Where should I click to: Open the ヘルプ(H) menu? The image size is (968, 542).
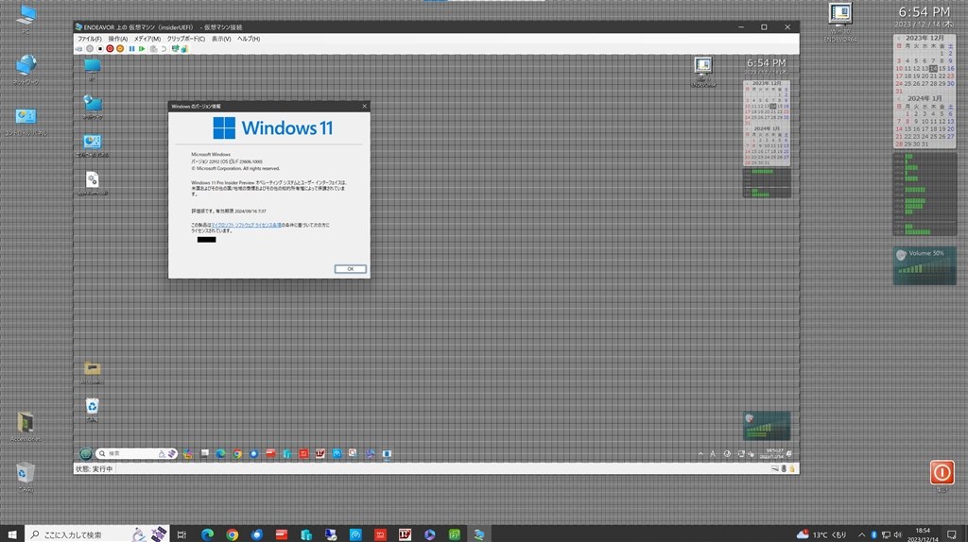pos(249,39)
